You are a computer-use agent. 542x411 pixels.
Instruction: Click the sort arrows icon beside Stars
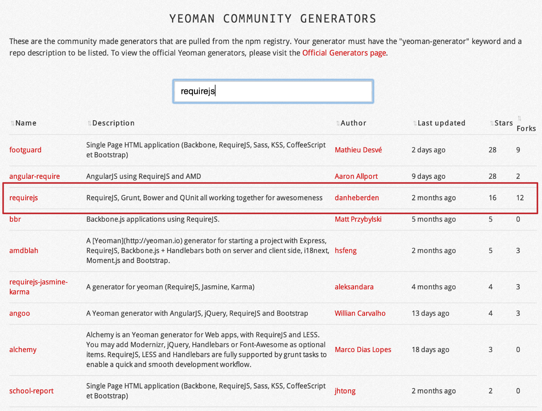click(x=491, y=123)
